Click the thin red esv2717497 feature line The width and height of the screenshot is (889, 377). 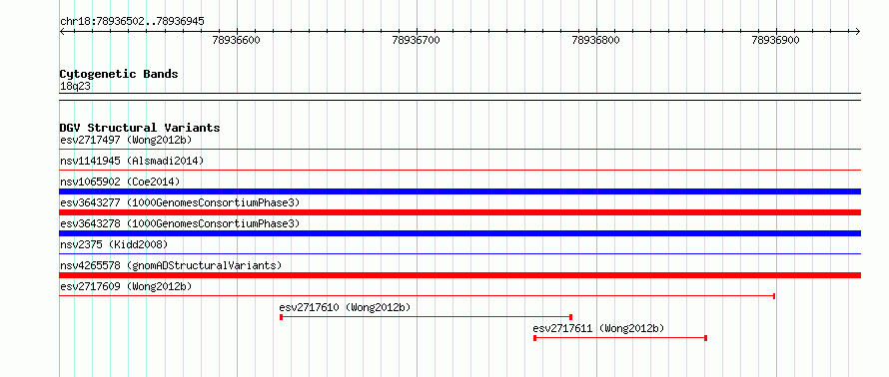point(460,149)
